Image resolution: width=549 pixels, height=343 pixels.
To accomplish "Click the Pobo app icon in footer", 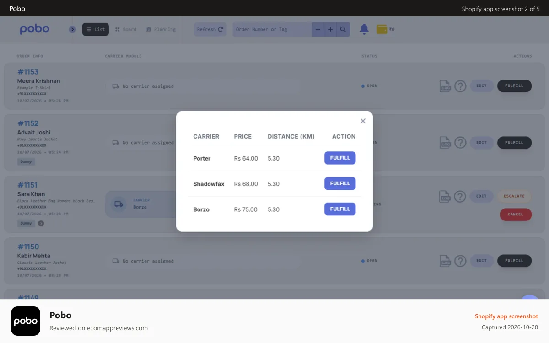I will 26,321.
